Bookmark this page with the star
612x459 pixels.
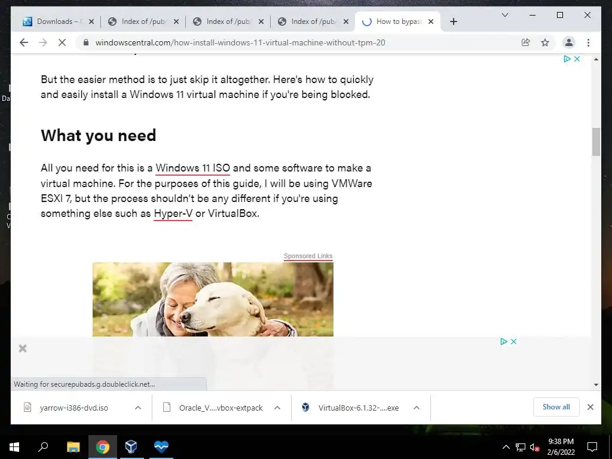(545, 42)
